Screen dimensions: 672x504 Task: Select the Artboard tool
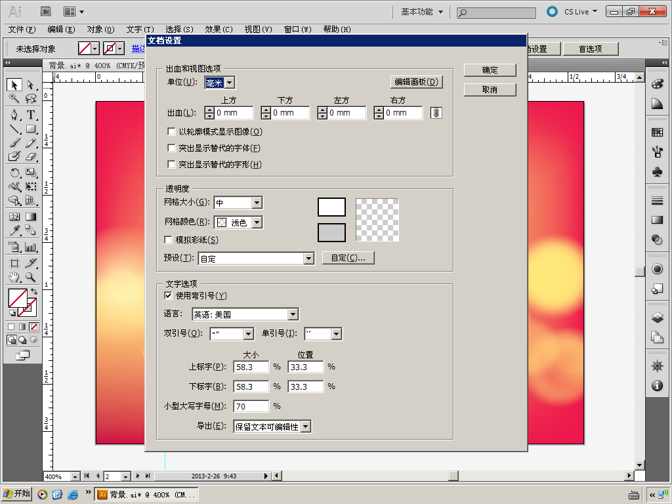(14, 262)
